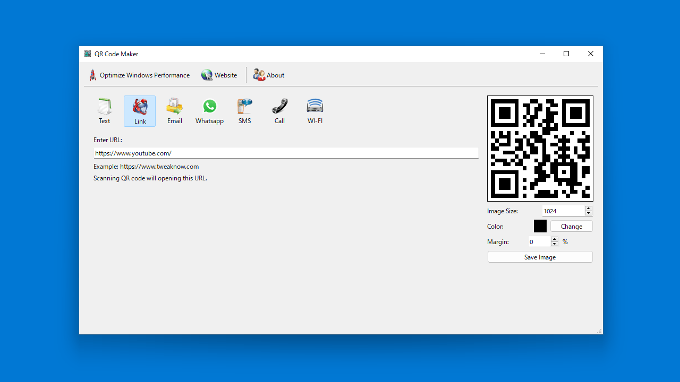Select the Text QR code type

[x=105, y=111]
